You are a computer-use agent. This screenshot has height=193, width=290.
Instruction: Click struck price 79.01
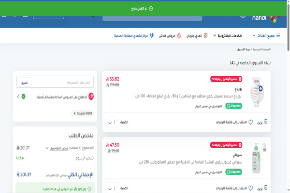point(114,151)
